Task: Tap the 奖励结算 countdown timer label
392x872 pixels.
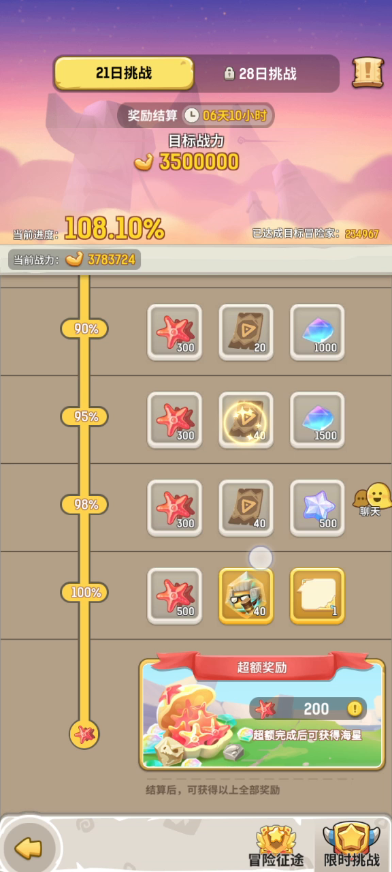Action: 196,115
